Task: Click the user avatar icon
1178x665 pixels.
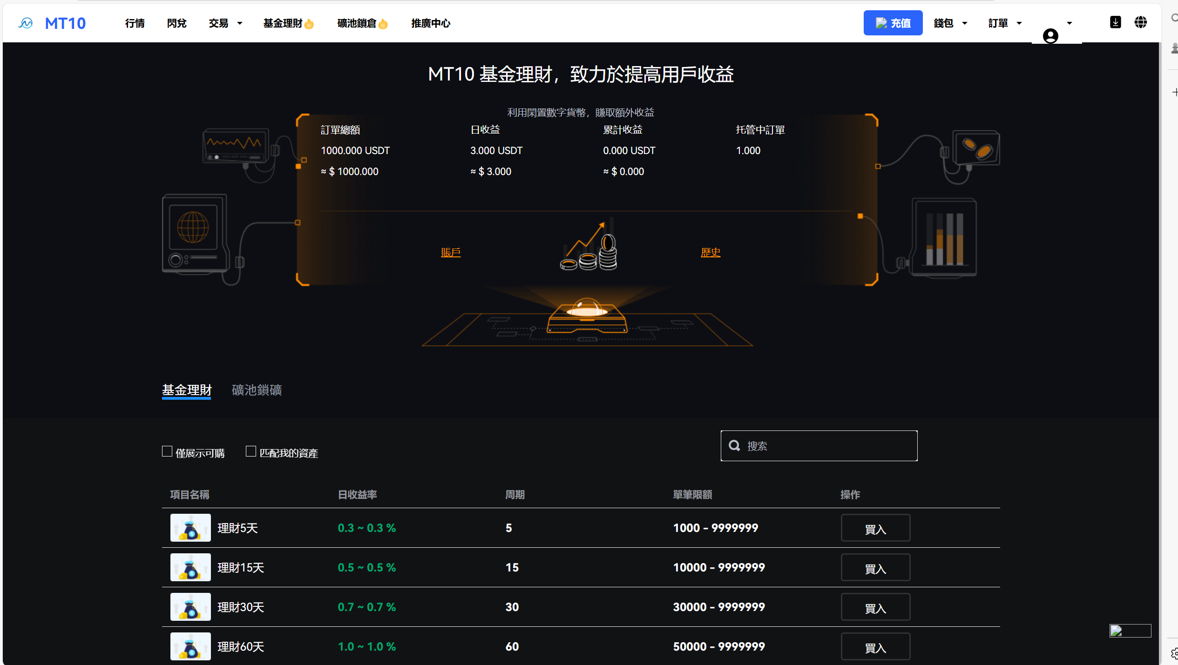Action: (x=1050, y=36)
